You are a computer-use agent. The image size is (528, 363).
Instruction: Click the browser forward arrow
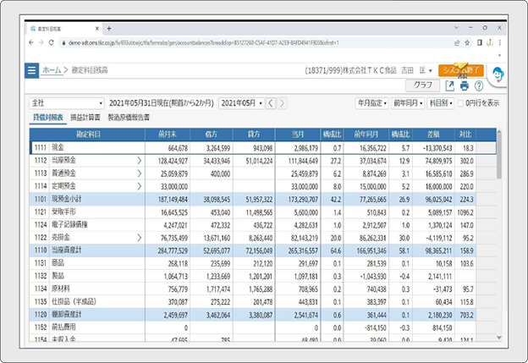(41, 43)
